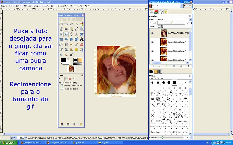Image resolution: width=233 pixels, height=145 pixels.
Task: Create a new layer button
Action: [x=153, y=66]
